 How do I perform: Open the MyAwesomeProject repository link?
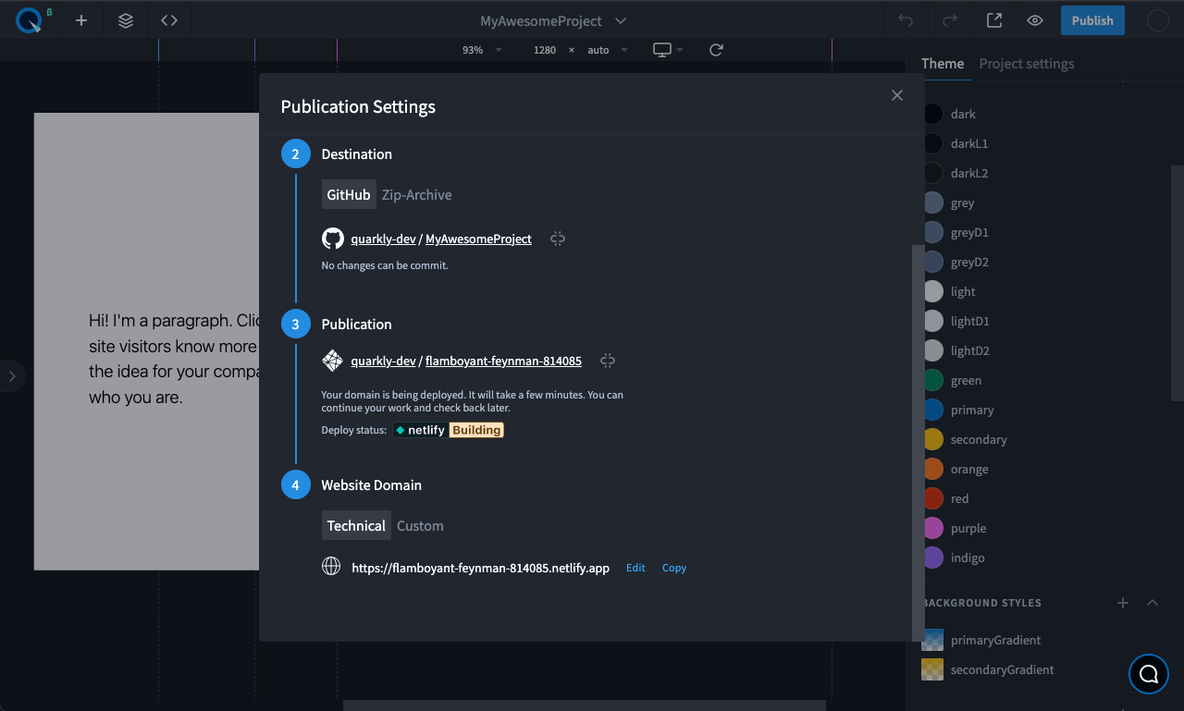478,239
